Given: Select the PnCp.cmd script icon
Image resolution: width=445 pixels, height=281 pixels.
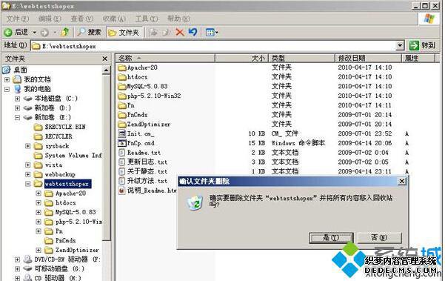Looking at the screenshot, I should click(x=121, y=143).
